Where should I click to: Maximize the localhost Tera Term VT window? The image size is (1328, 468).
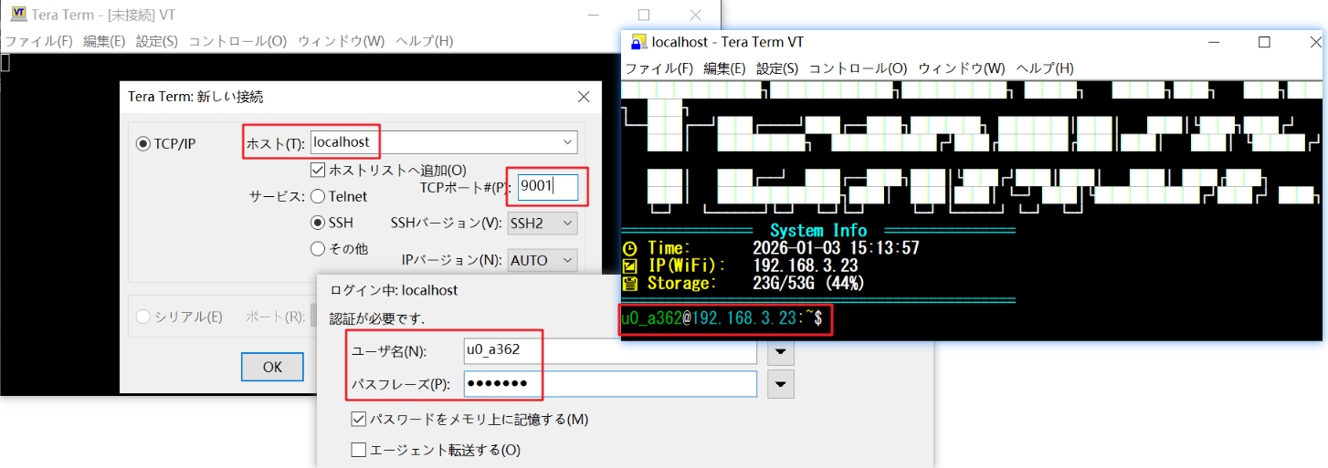[1264, 42]
